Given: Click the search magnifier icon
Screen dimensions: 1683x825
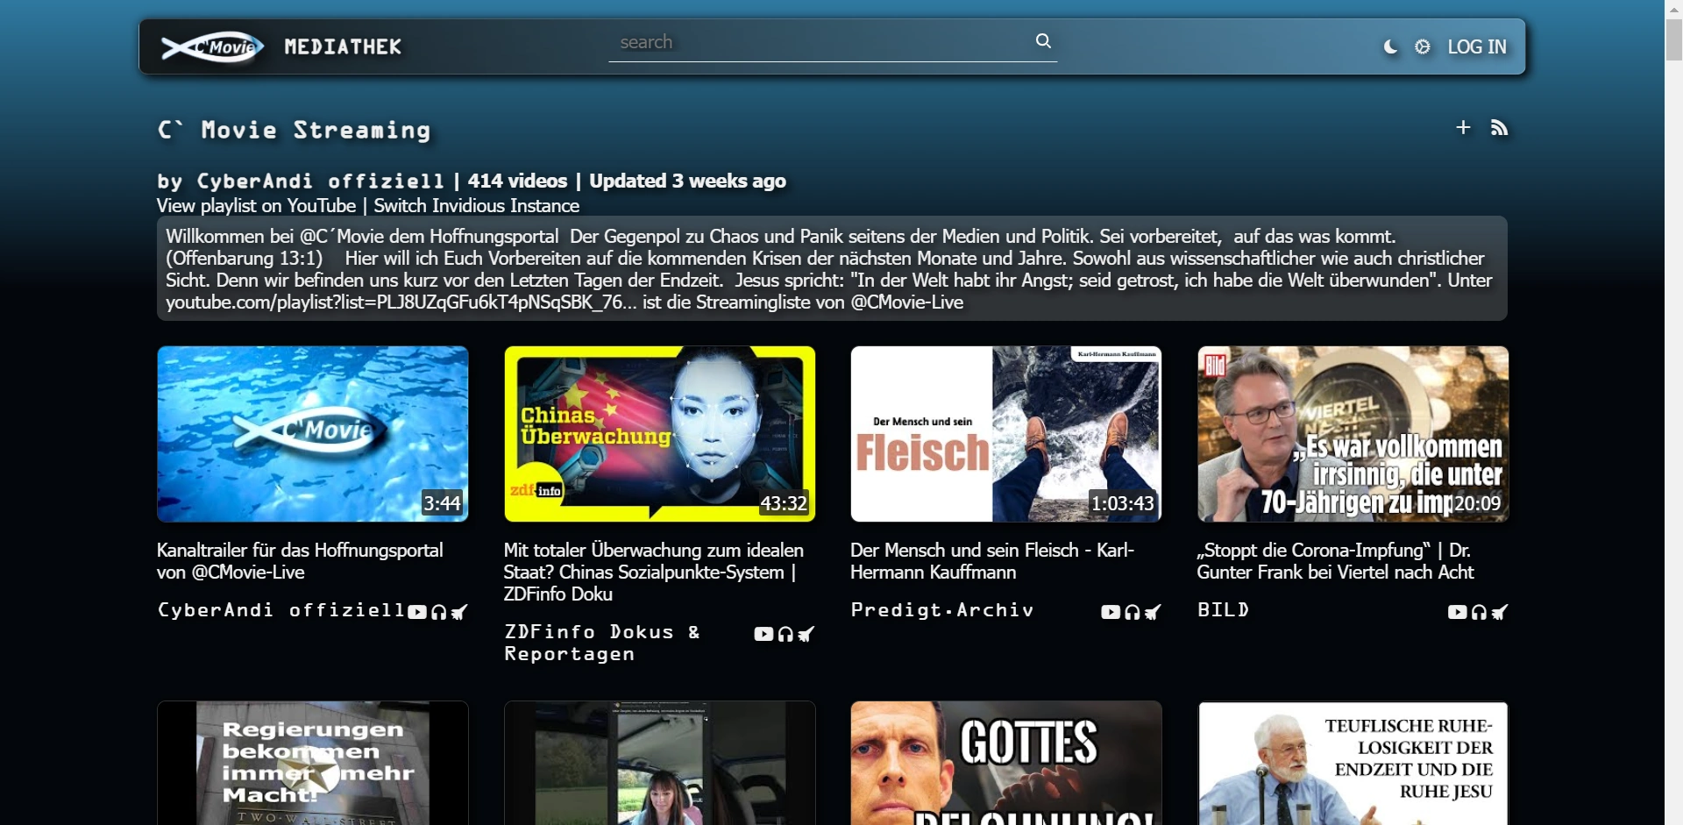Looking at the screenshot, I should (x=1043, y=41).
